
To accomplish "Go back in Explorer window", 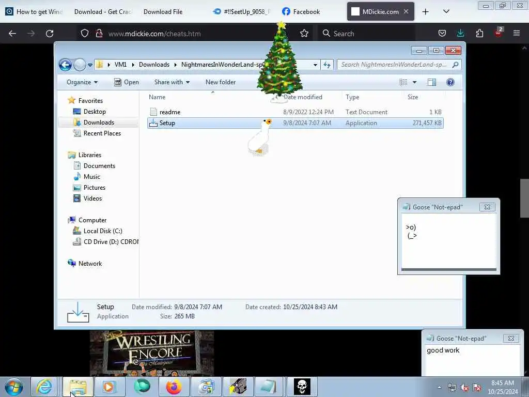I will [65, 65].
